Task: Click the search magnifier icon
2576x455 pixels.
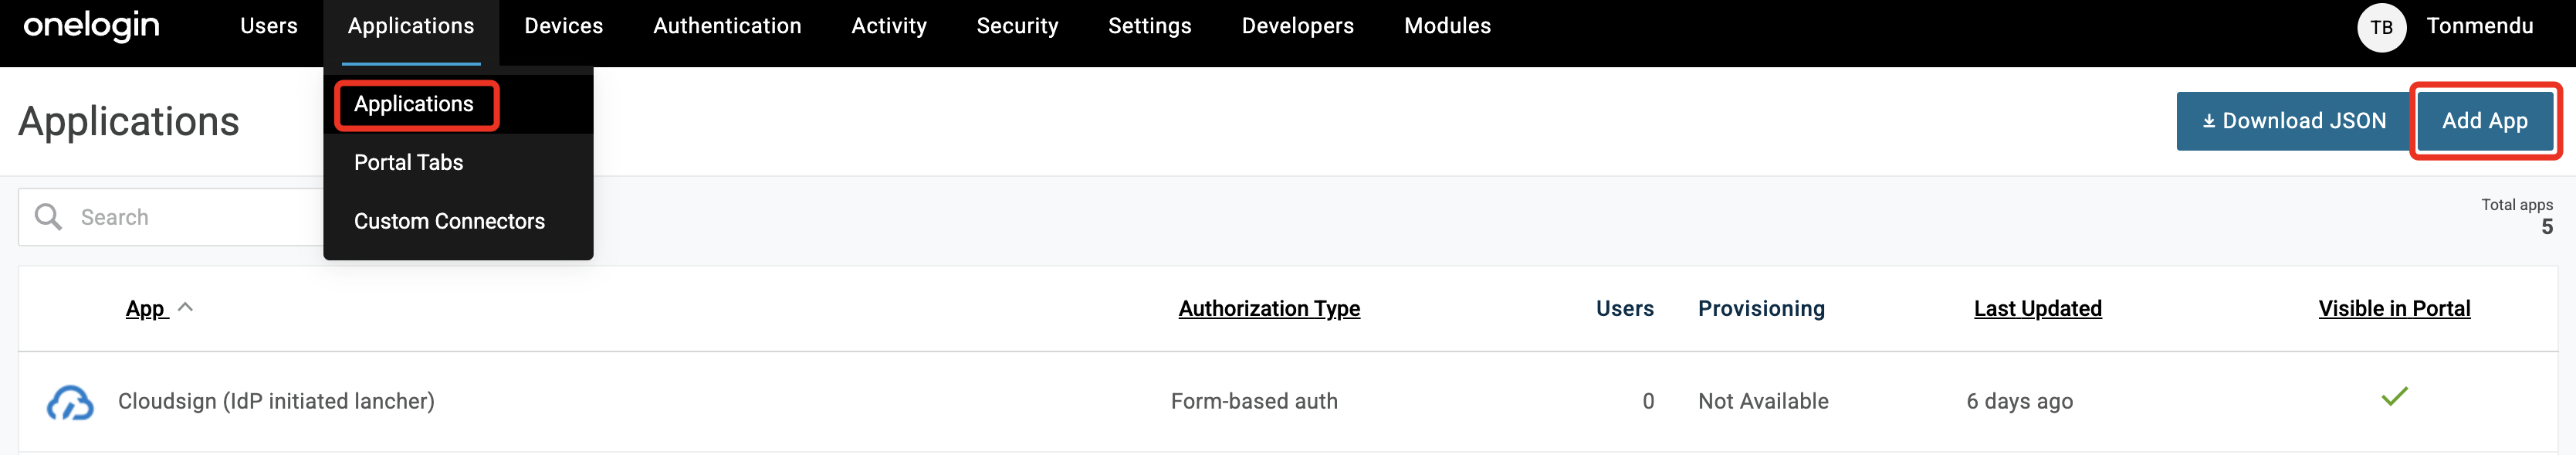Action: (48, 217)
